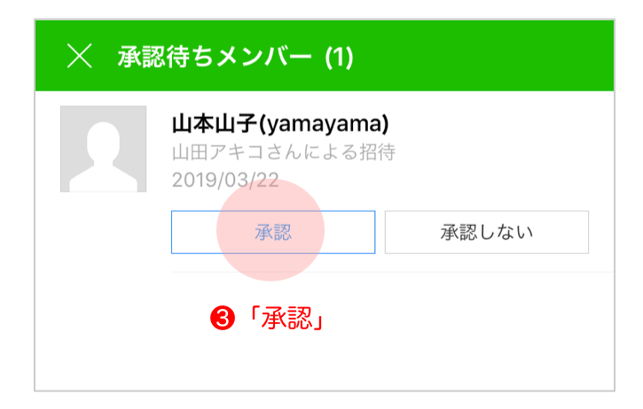Click the (1) pending count in header
643x409 pixels.
click(x=339, y=58)
